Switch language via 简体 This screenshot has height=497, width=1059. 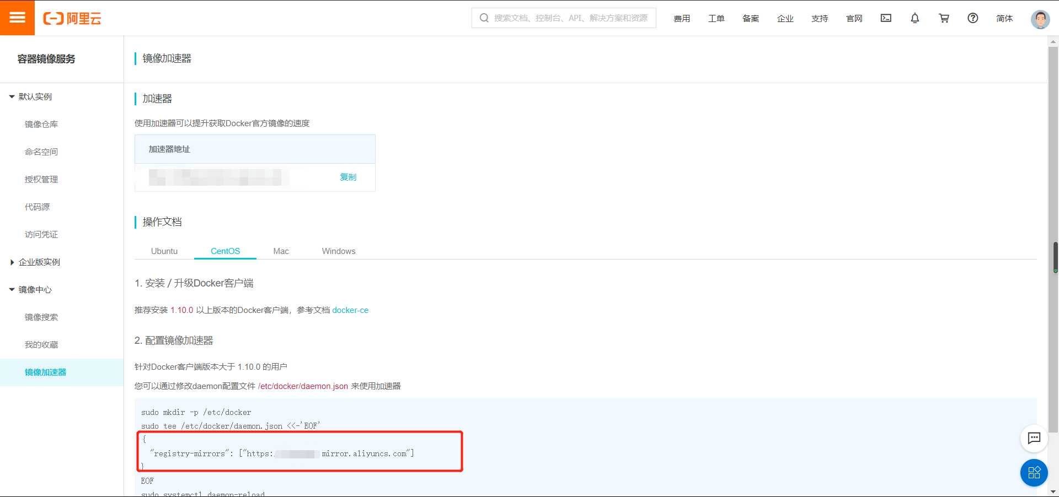tap(1004, 19)
